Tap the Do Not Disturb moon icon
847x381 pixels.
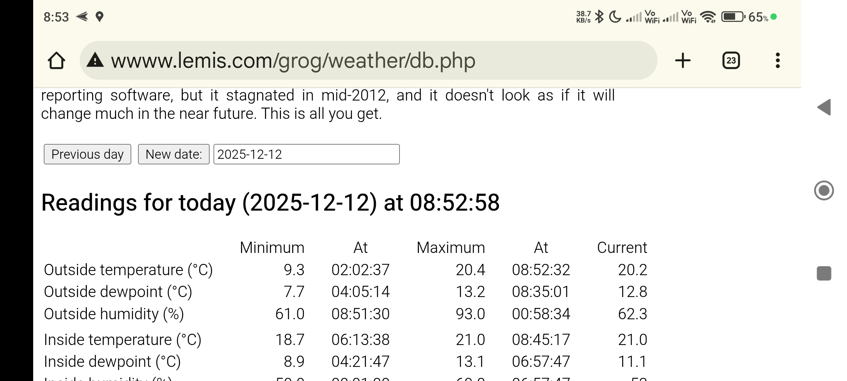(615, 17)
